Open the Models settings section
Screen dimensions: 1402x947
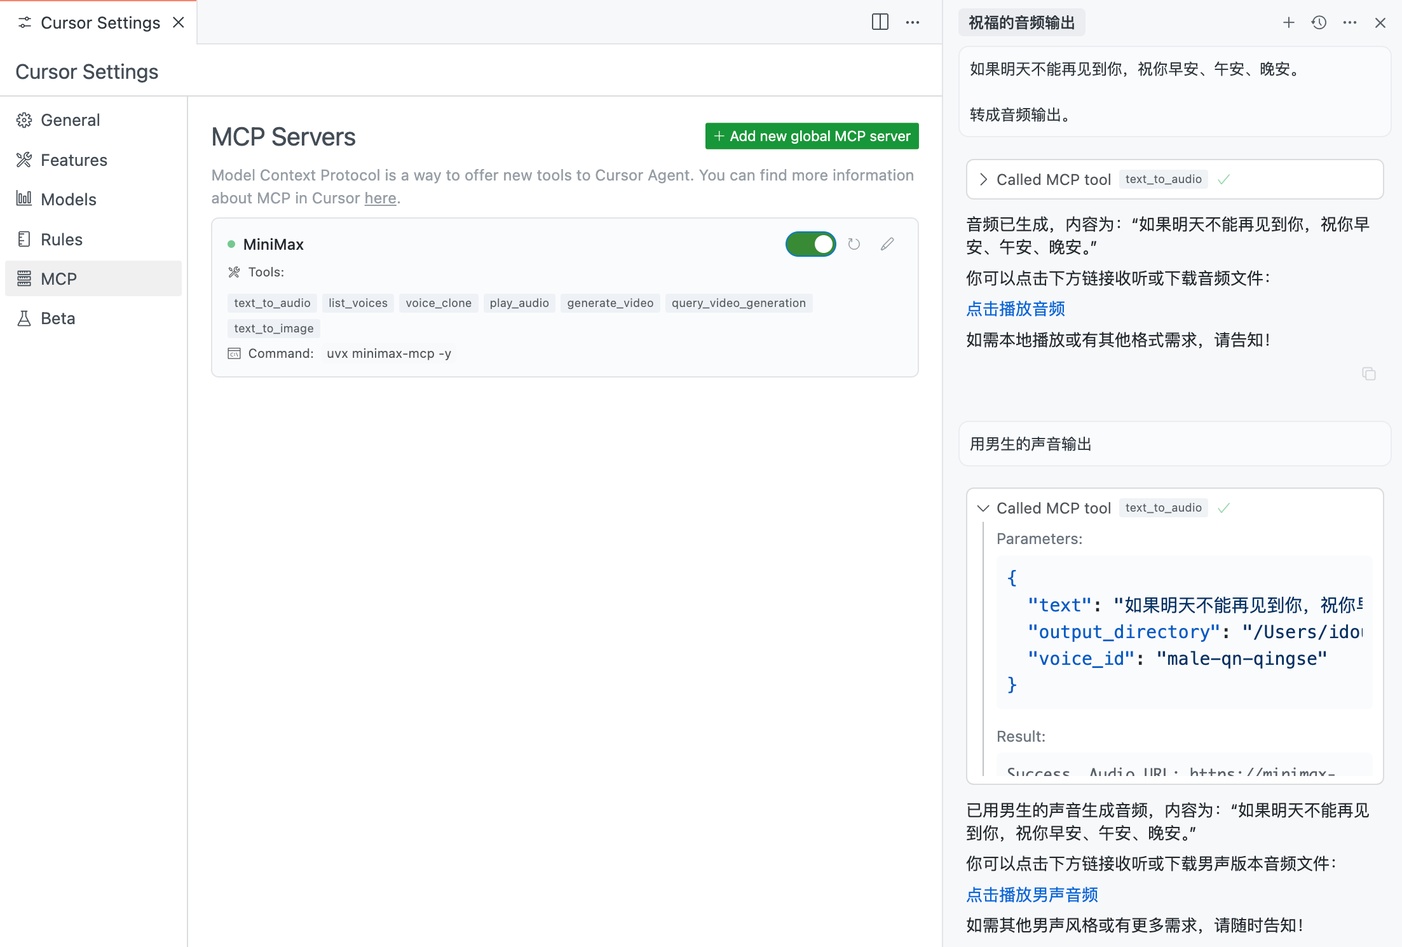(x=69, y=200)
